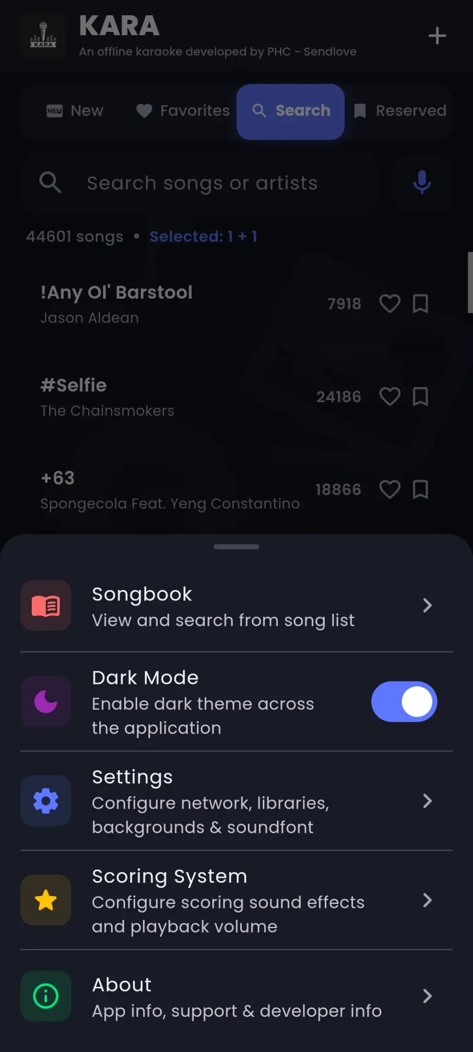473x1052 pixels.
Task: Tap the microphone voice search icon
Action: click(x=422, y=182)
